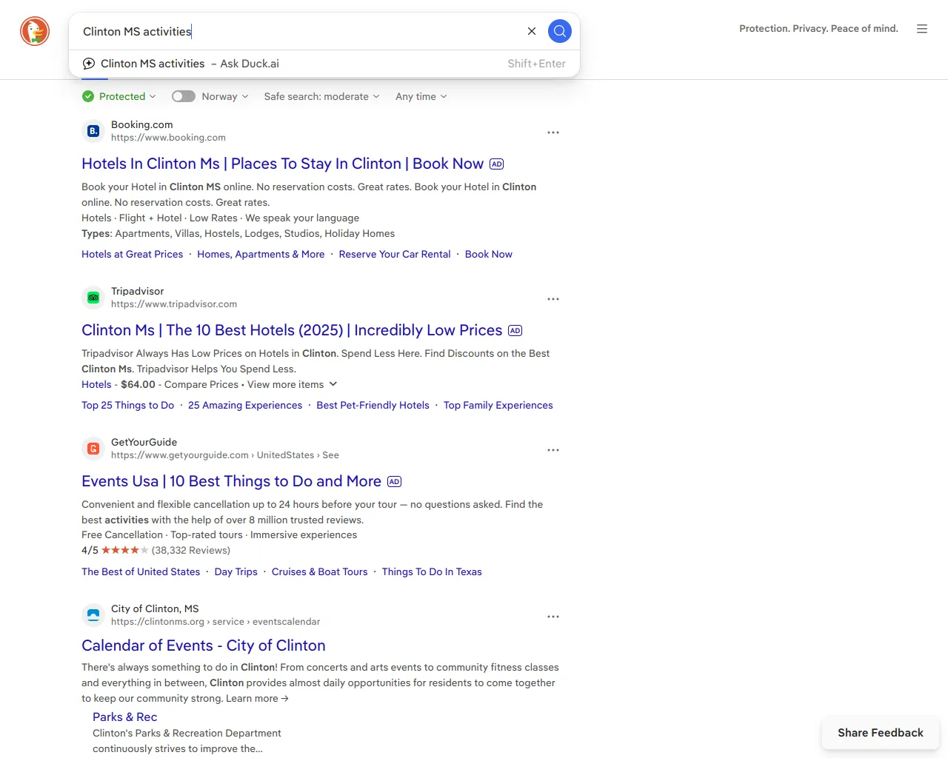948x758 pixels.
Task: Toggle the Norway region switch
Action: pyautogui.click(x=183, y=96)
